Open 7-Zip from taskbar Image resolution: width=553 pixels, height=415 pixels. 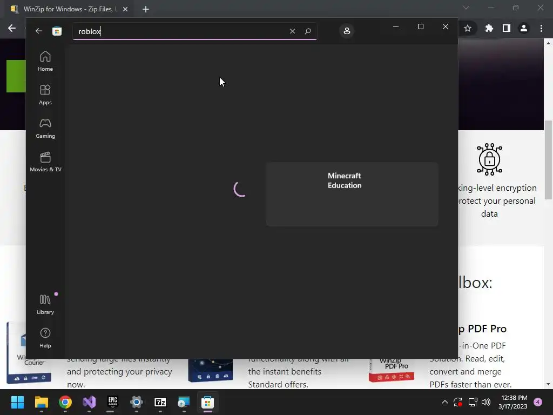click(x=160, y=402)
